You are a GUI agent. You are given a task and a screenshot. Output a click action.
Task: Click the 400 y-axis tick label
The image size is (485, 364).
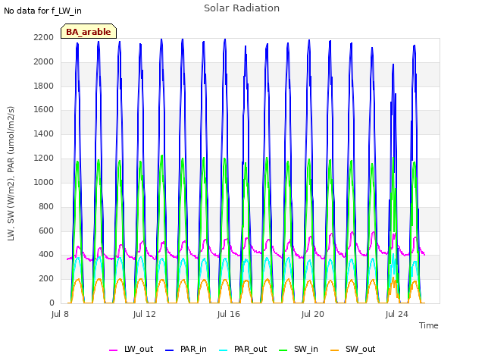[x=46, y=255]
